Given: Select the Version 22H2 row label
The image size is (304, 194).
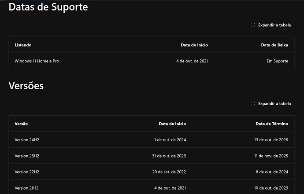Looking at the screenshot, I should [27, 172].
